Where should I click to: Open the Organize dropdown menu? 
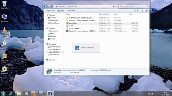point(50,11)
